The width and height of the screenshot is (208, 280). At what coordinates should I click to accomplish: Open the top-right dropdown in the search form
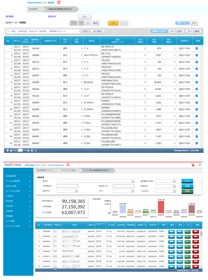click(165, 181)
